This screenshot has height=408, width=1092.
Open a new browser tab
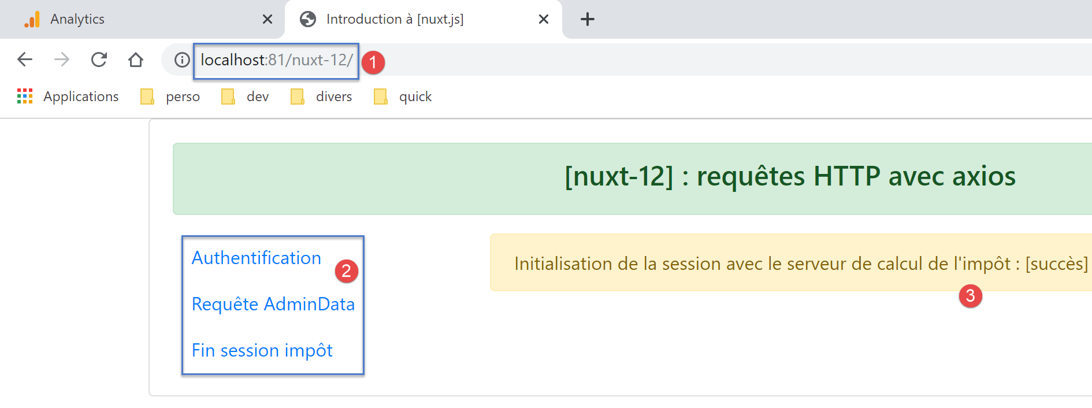point(587,19)
